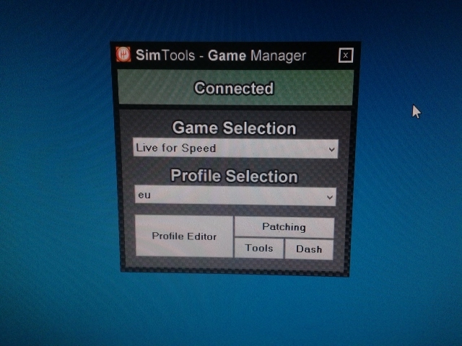
Task: Click the 'Profile Selection' heading text
Action: click(x=234, y=176)
